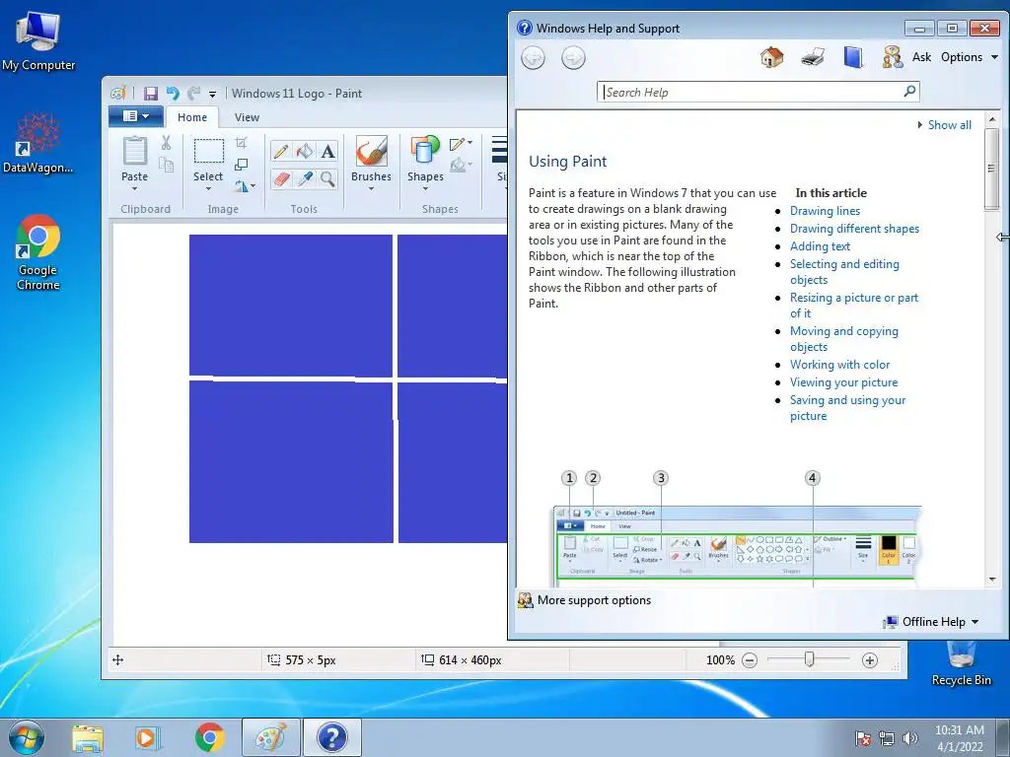Screen dimensions: 1010x757
Task: Click the Shapes gallery icon
Action: pyautogui.click(x=425, y=151)
